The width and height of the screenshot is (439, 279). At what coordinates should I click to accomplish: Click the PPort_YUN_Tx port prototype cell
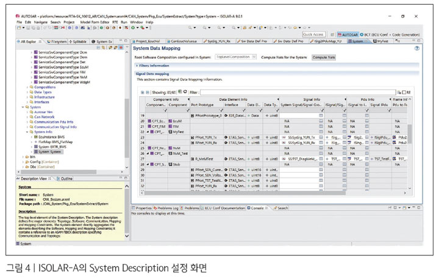[207, 137]
